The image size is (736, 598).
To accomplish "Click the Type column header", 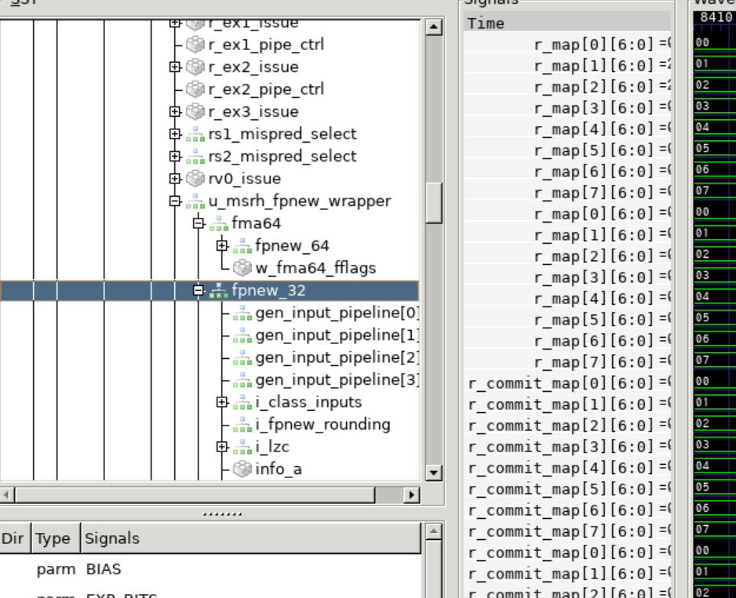I will point(55,538).
